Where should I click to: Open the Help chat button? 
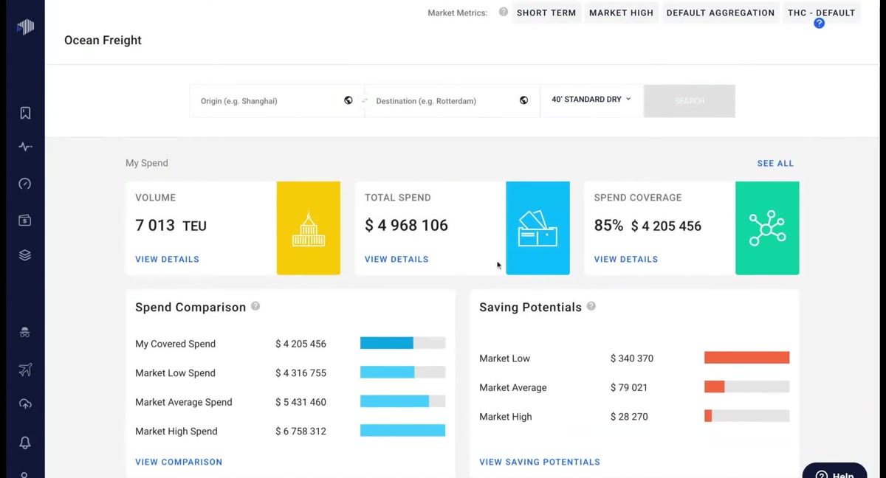834,472
